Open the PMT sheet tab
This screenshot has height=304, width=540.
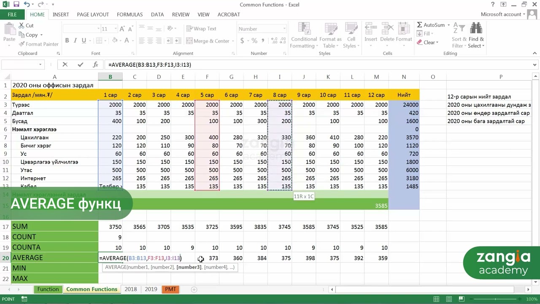[x=171, y=289]
